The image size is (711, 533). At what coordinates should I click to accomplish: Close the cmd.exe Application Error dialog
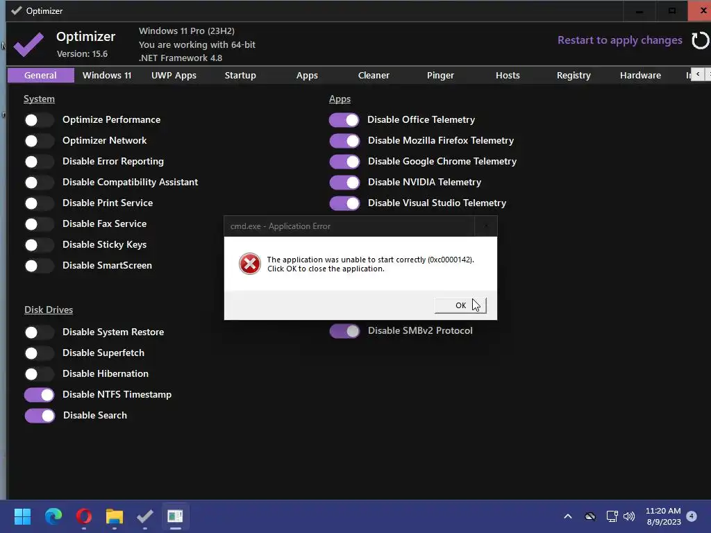pos(486,226)
